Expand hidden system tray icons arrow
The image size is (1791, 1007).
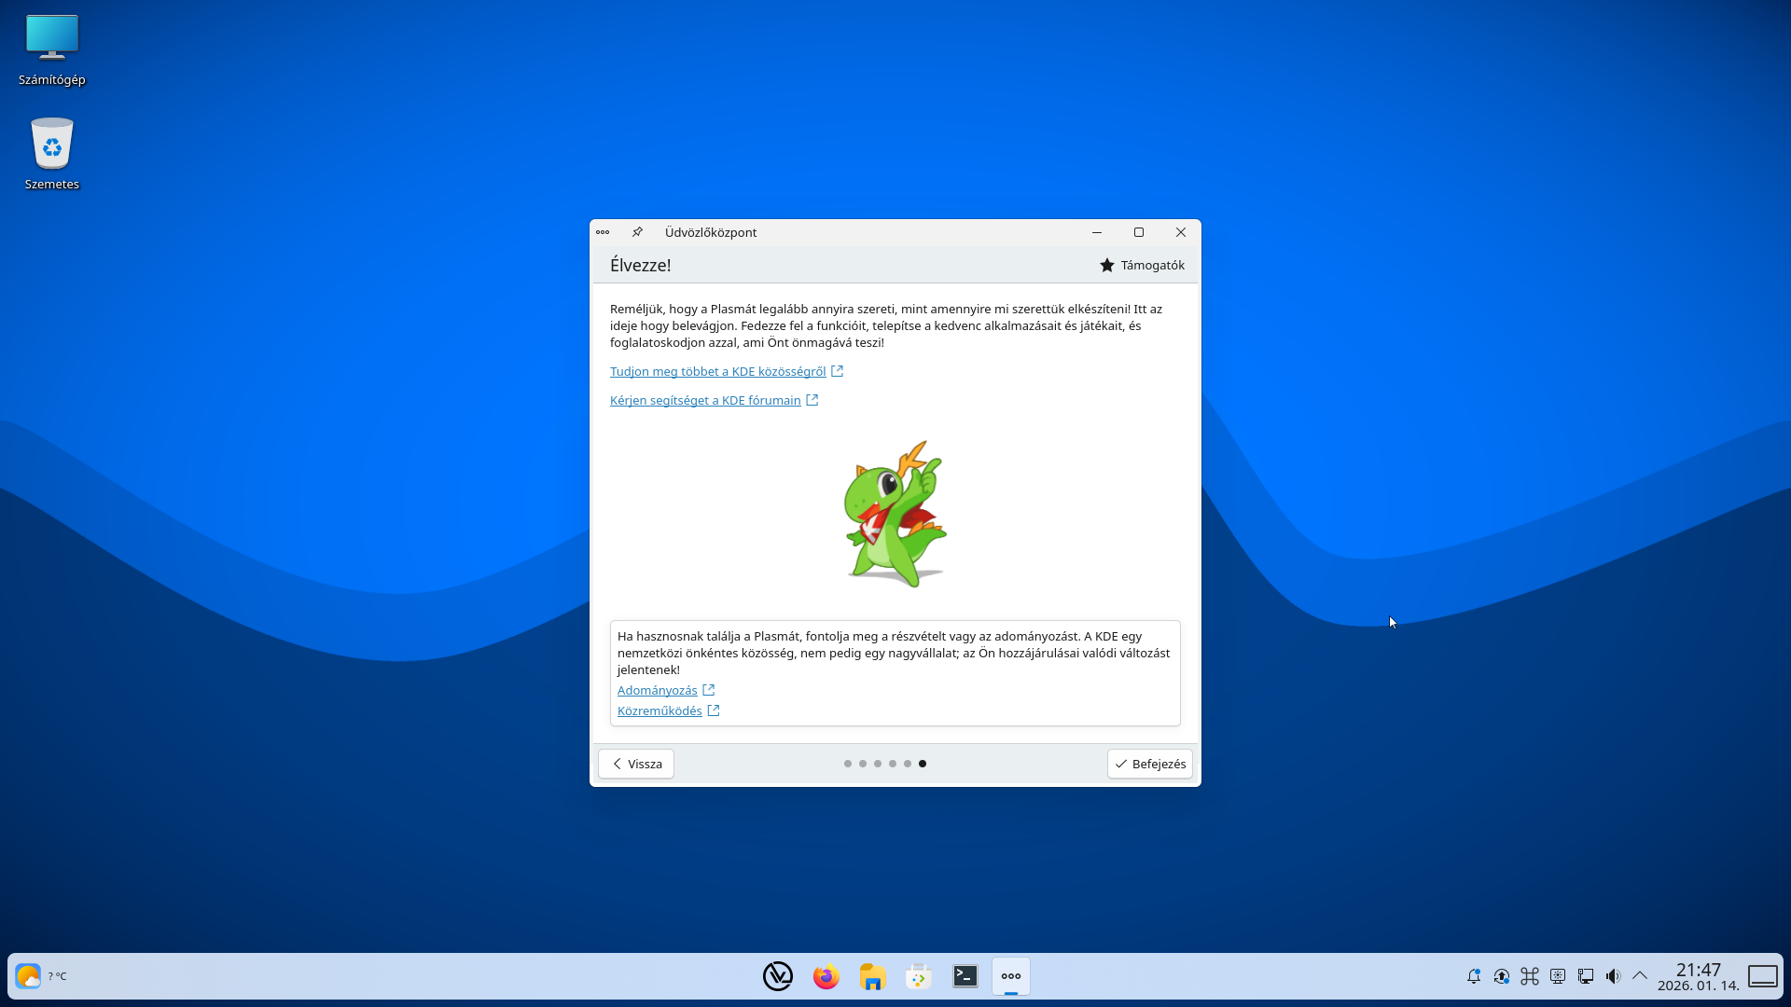(1640, 975)
